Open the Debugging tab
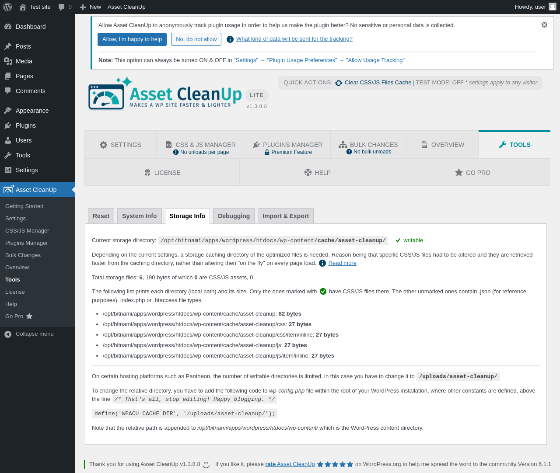Image resolution: width=560 pixels, height=473 pixels. tap(234, 216)
